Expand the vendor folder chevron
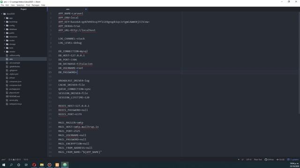Screen dimensions: 300x168 (x=5, y=52)
